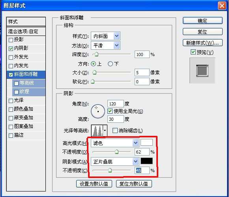Select the 下 direction radio button

point(110,64)
